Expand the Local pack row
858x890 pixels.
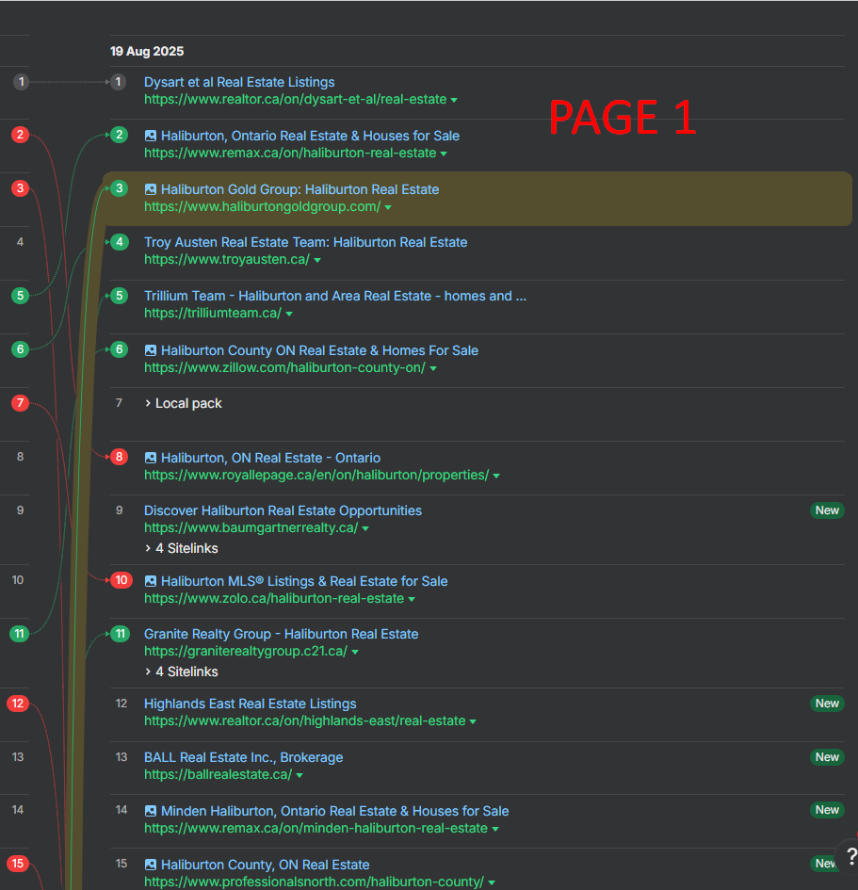pyautogui.click(x=184, y=404)
